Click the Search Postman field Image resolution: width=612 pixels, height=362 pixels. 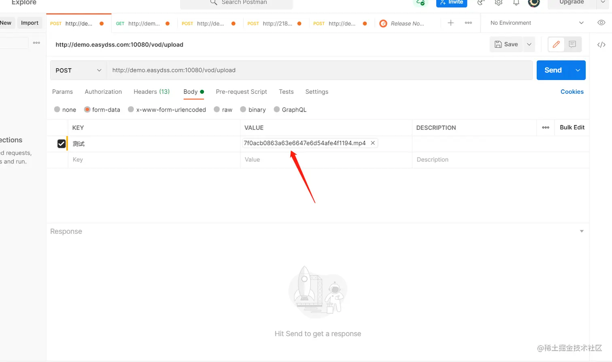pyautogui.click(x=237, y=2)
